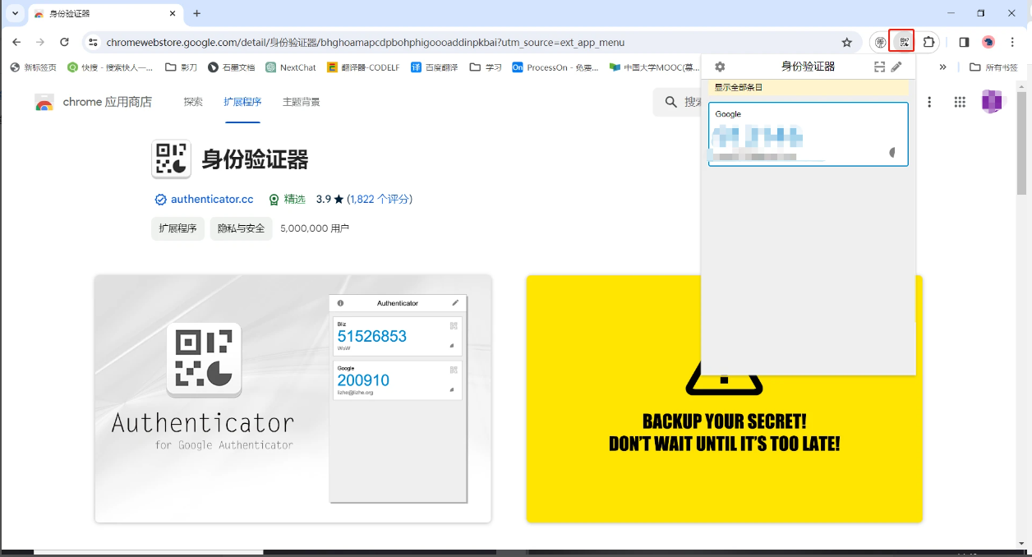Click the chrome 应用商店 logo
1032x557 pixels.
[93, 102]
